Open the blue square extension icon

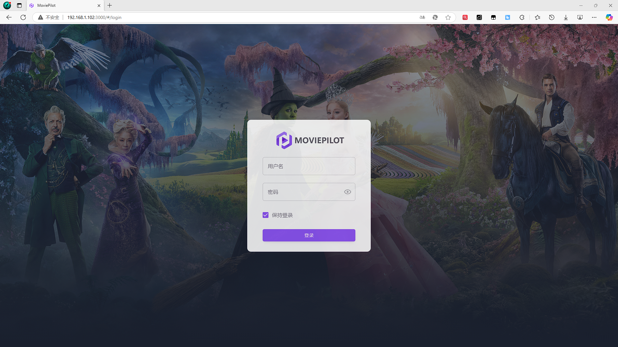click(x=508, y=17)
